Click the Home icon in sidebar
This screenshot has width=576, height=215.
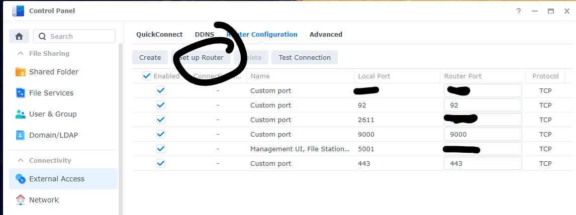tap(19, 36)
